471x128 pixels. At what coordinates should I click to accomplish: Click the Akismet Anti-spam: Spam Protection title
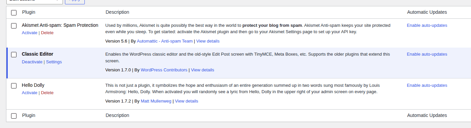click(x=60, y=25)
